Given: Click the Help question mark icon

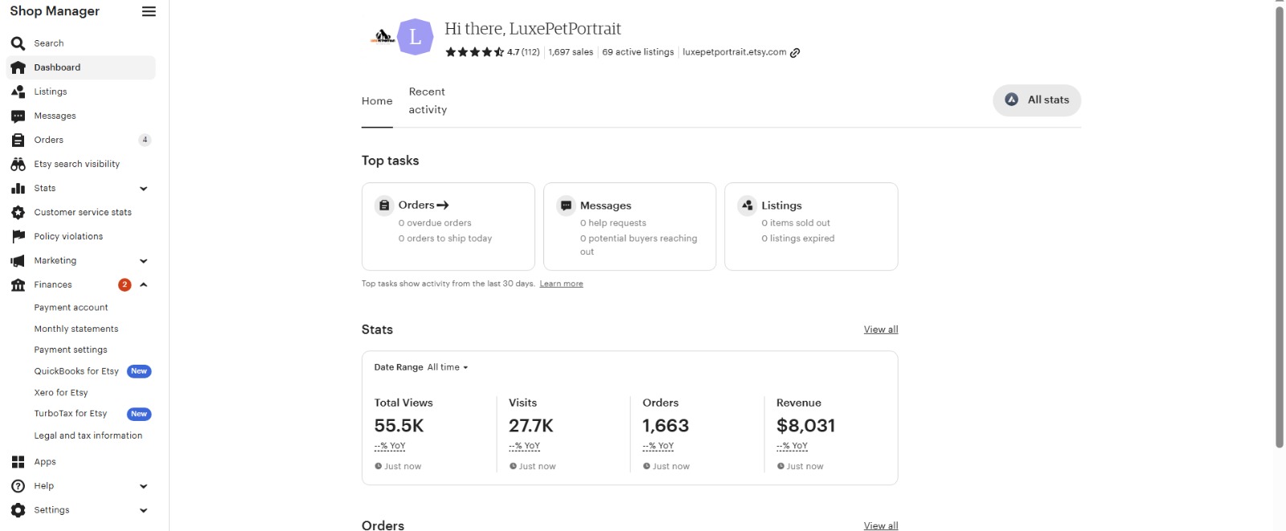Looking at the screenshot, I should pyautogui.click(x=18, y=486).
